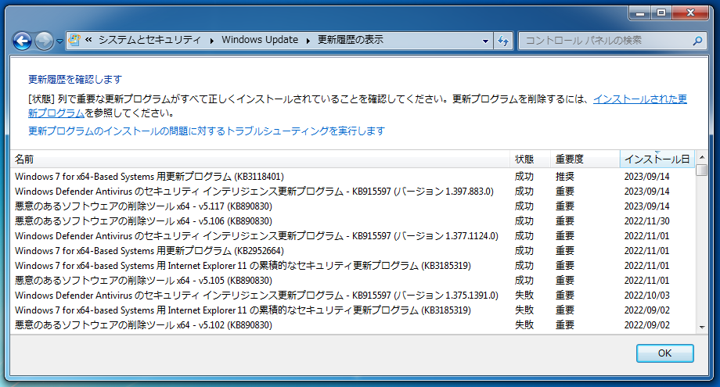Expand arrow after Windows Update breadcrumb
This screenshot has height=387, width=720.
(x=308, y=41)
